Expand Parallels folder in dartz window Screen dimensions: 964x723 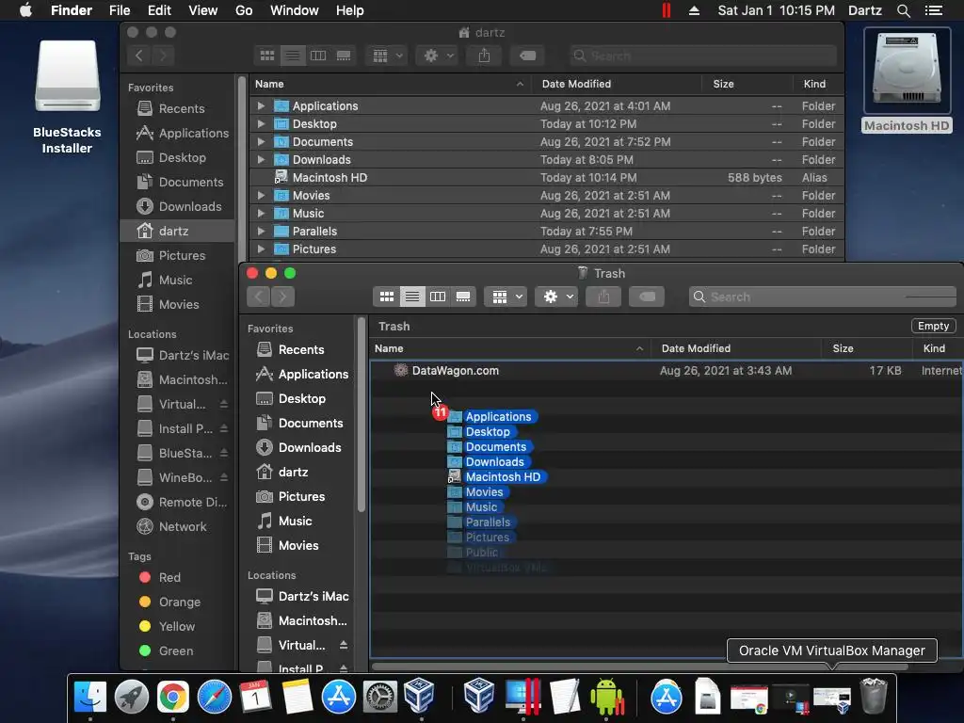262,232
